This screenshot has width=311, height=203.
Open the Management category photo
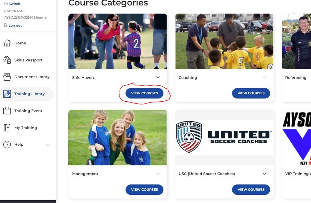[x=118, y=137]
